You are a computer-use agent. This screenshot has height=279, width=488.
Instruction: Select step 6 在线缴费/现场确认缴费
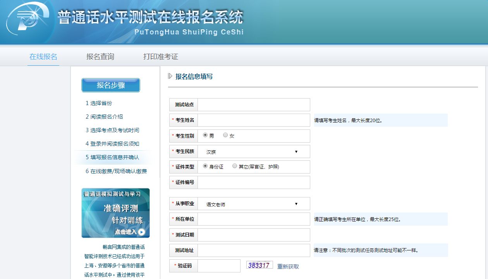pos(116,171)
